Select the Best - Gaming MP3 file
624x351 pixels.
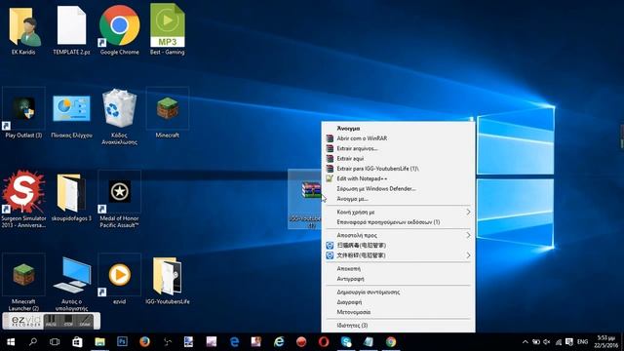tap(167, 30)
